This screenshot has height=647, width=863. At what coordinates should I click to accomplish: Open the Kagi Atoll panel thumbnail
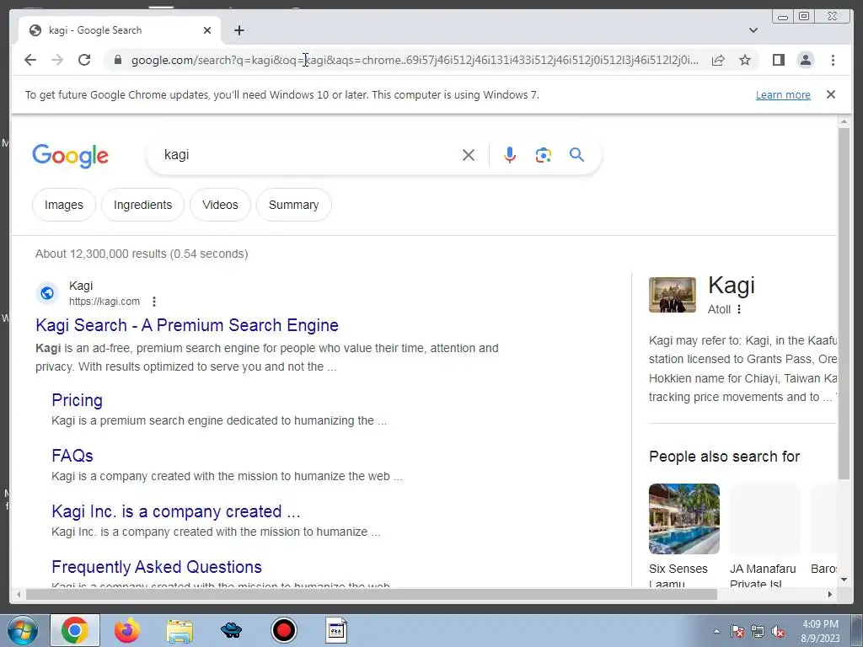pos(672,295)
